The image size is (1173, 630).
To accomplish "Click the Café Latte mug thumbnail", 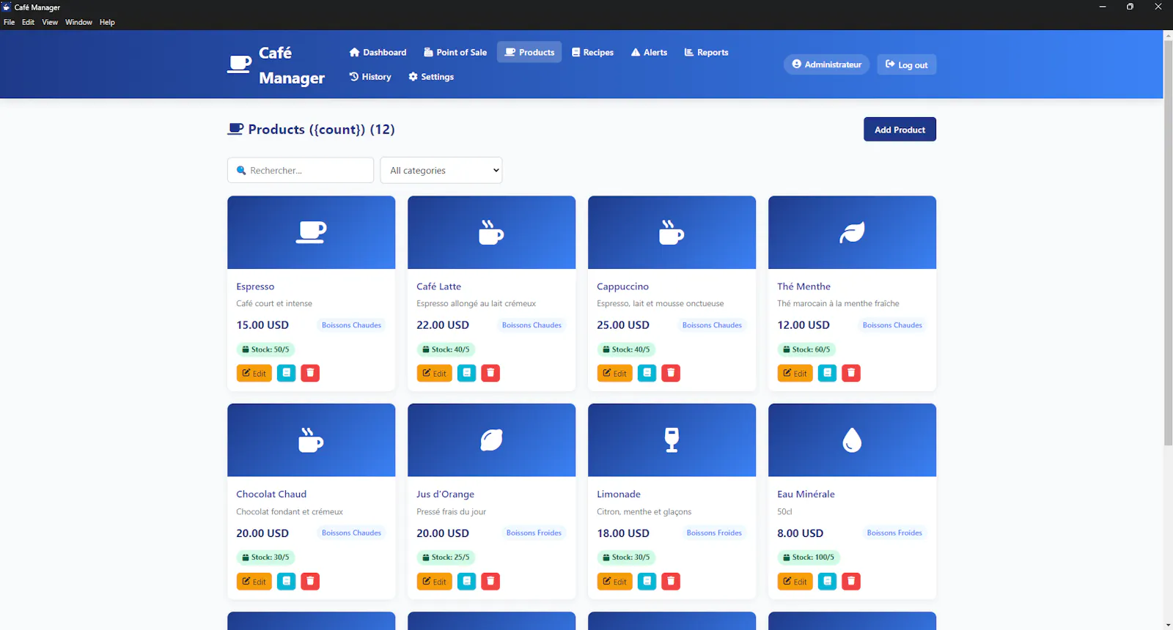I will 491,232.
